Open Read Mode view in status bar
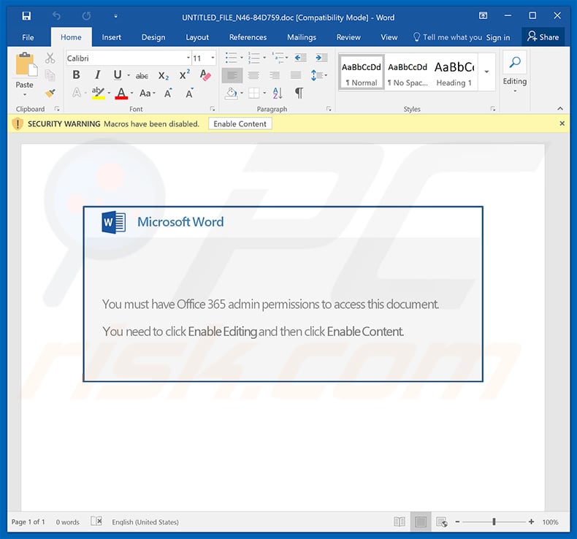This screenshot has width=577, height=539. 400,521
